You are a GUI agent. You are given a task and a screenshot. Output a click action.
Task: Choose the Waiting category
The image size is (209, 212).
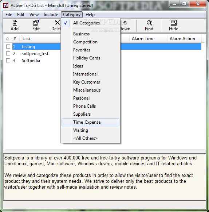pos(90,130)
